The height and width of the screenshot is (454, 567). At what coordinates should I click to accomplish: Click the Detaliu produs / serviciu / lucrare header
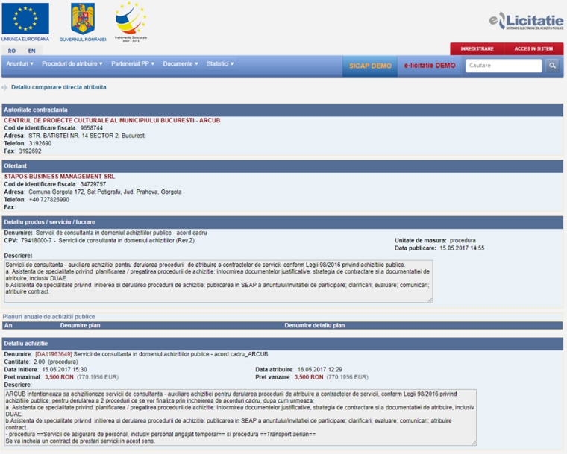pos(283,222)
